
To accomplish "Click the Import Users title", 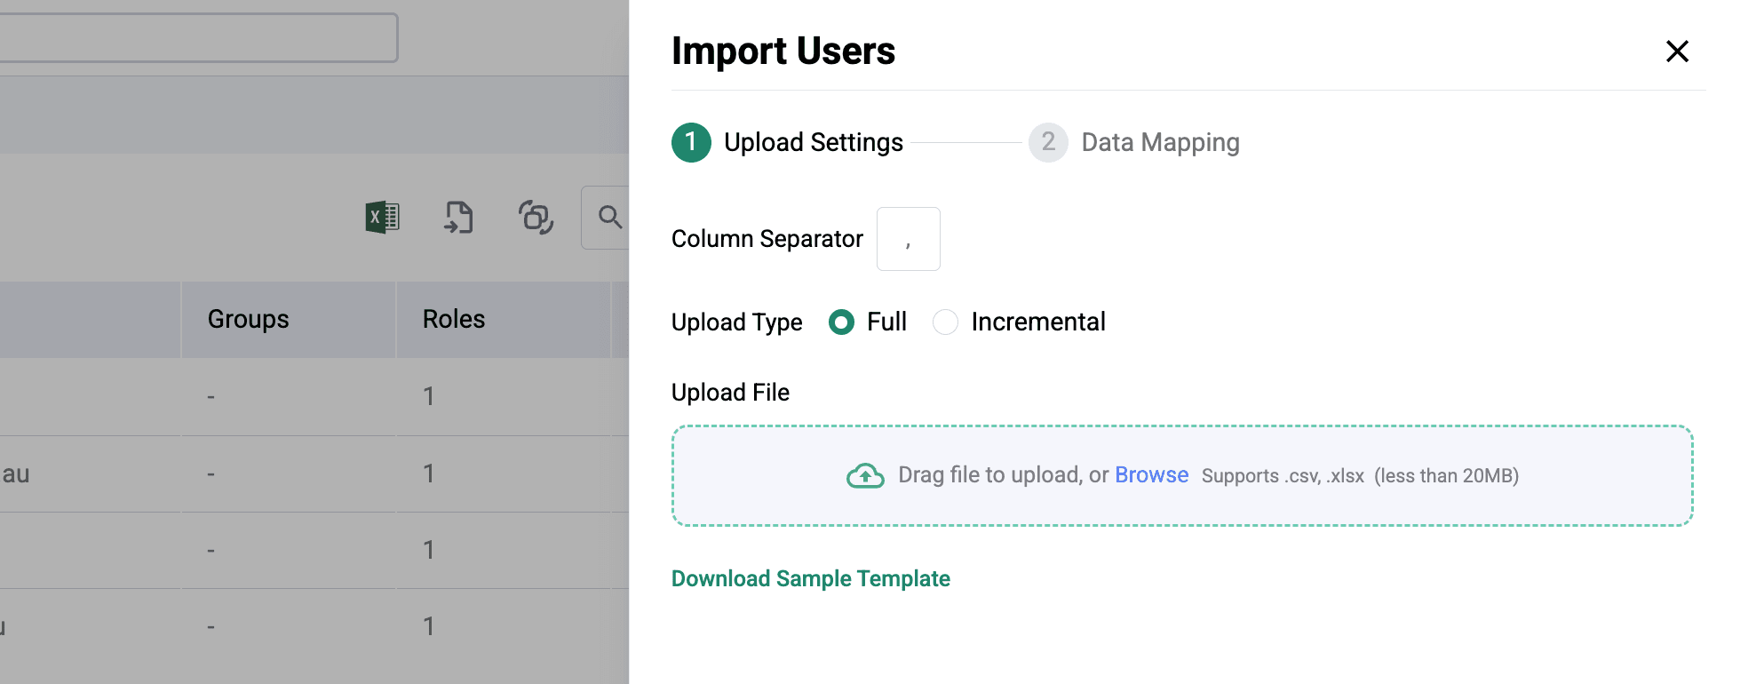I will tap(783, 52).
